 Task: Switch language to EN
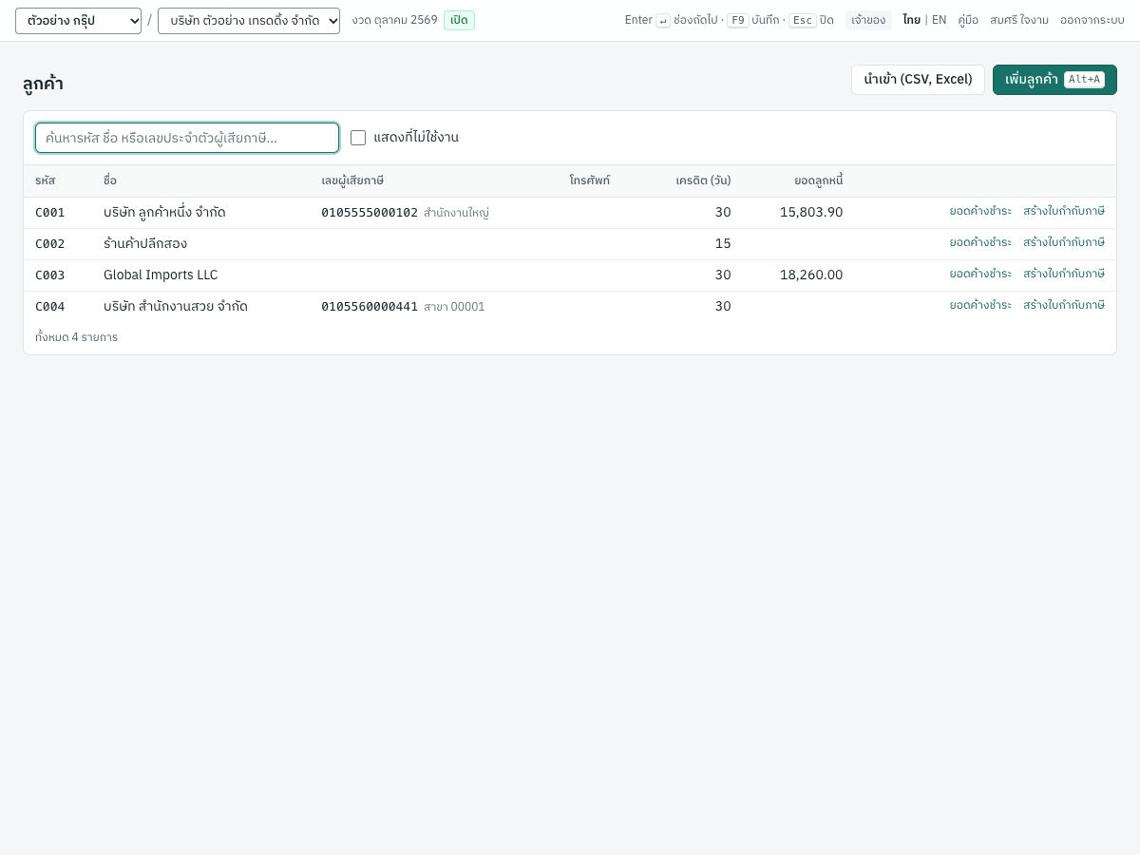click(939, 20)
